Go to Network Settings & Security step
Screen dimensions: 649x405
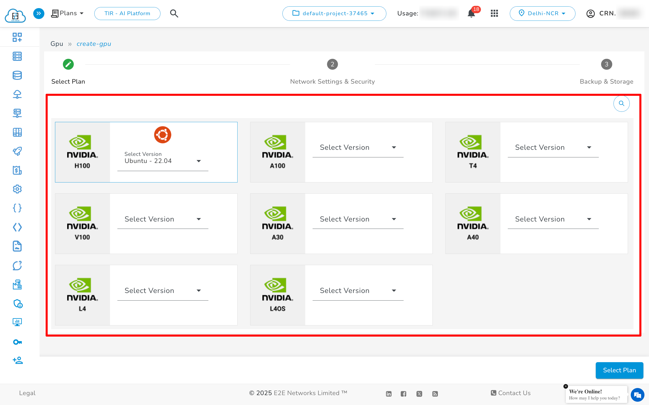[332, 72]
